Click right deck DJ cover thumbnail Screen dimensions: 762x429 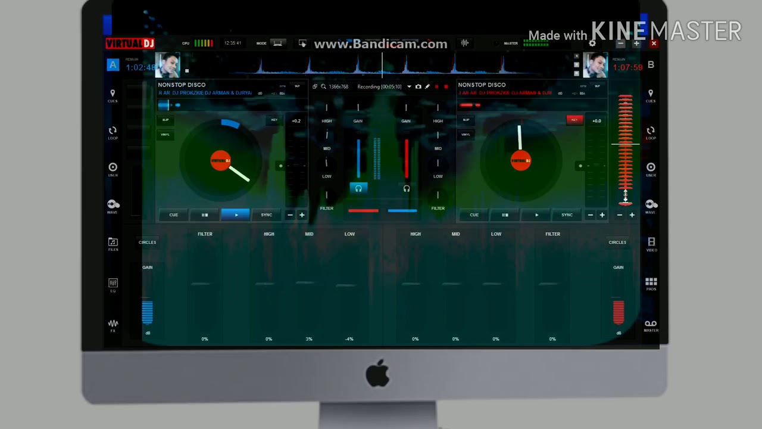coord(595,66)
